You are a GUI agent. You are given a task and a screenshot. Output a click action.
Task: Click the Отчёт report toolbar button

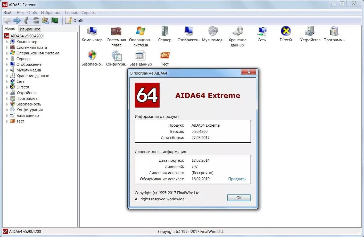tap(74, 20)
